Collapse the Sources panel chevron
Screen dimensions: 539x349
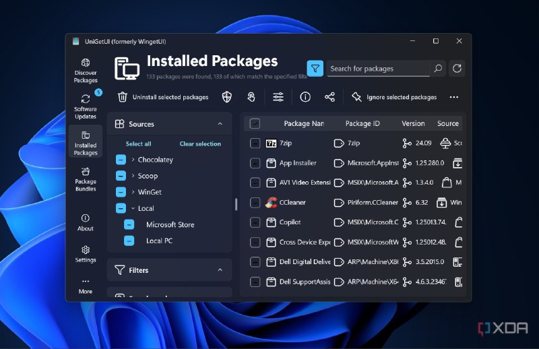tap(220, 124)
